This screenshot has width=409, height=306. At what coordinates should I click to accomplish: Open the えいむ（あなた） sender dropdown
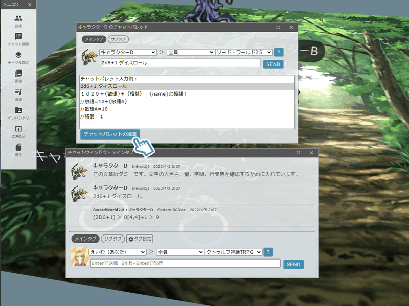(x=118, y=252)
